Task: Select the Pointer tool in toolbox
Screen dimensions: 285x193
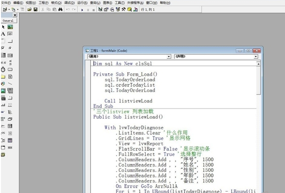Action: [3, 27]
